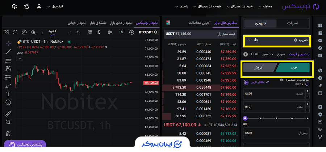Select the forecasting position tool
Image resolution: width=326 pixels, height=152 pixels.
click(8, 77)
